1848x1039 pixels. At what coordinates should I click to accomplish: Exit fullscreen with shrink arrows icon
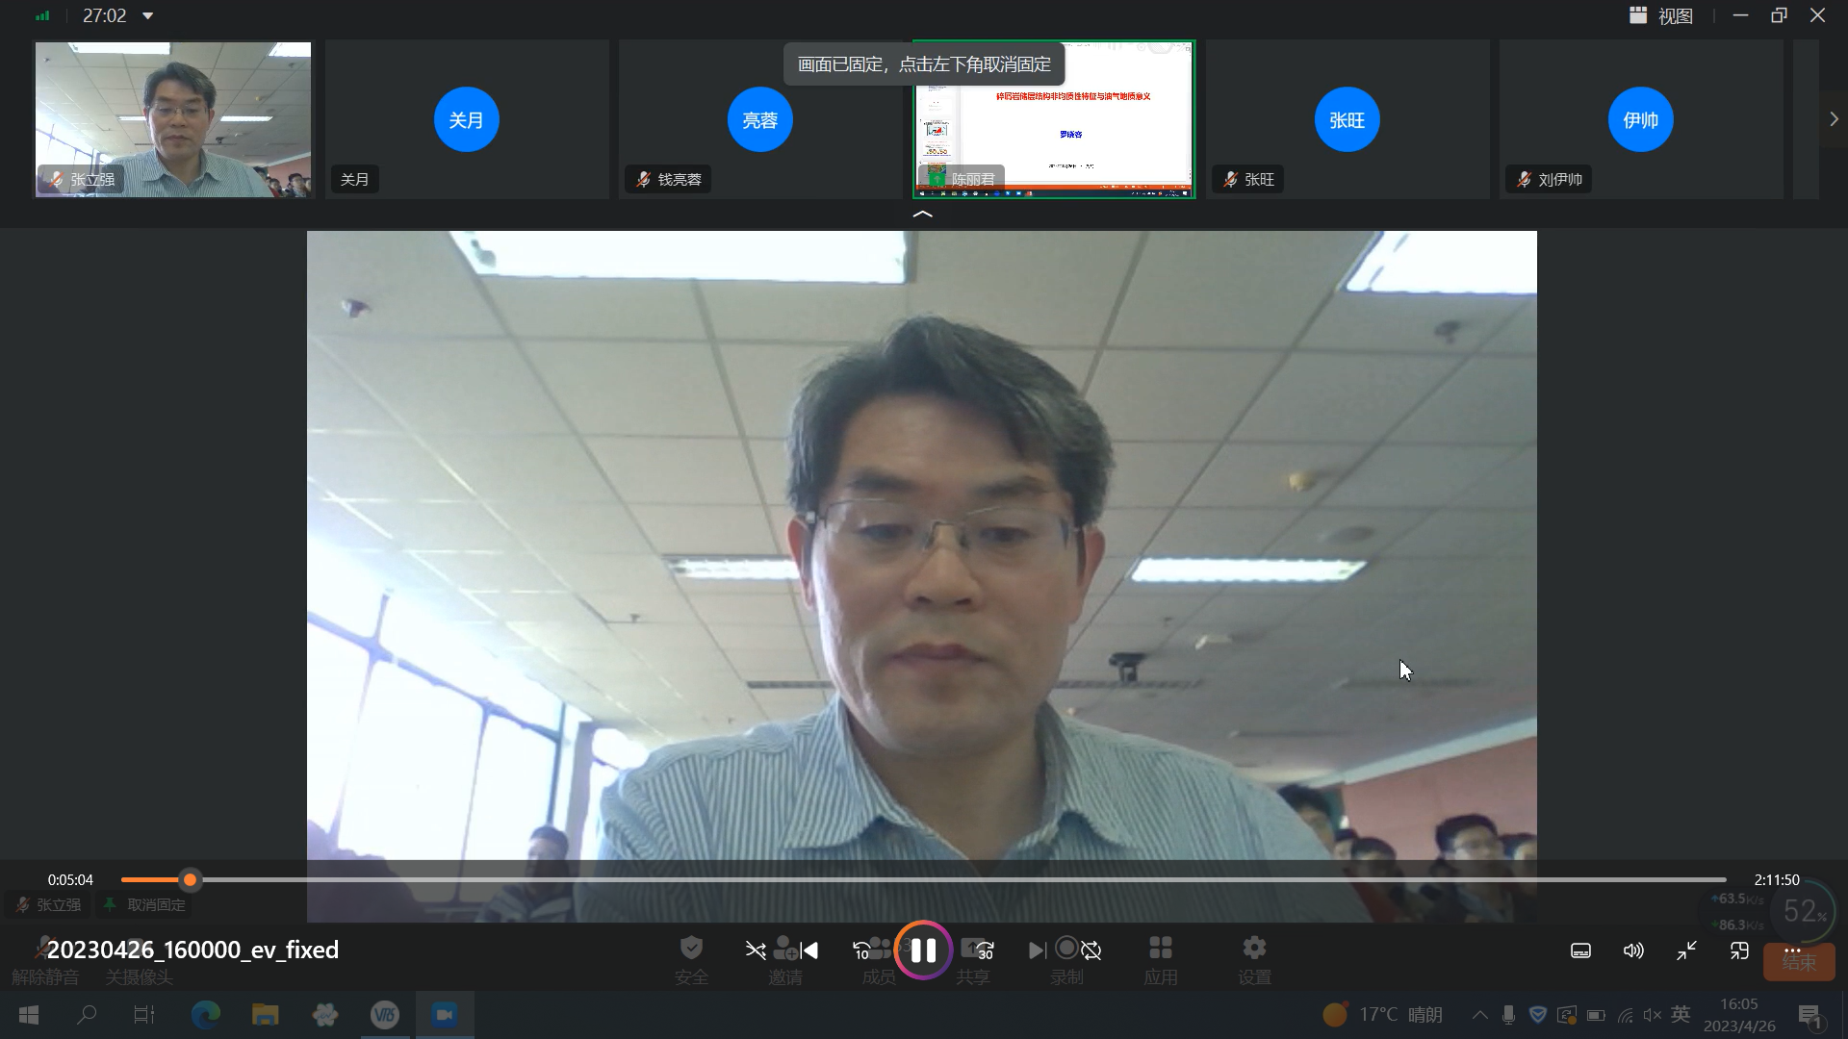pos(1686,950)
